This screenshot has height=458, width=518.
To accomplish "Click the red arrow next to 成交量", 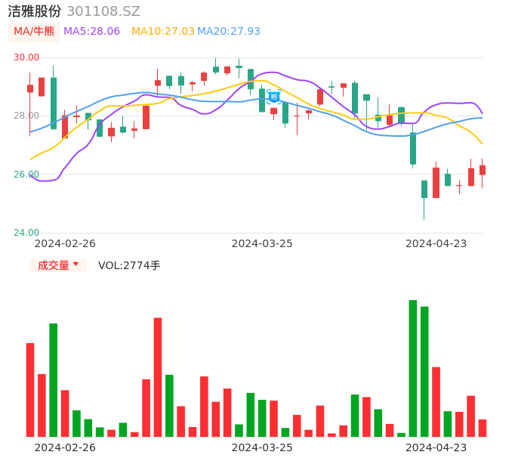I will click(76, 265).
